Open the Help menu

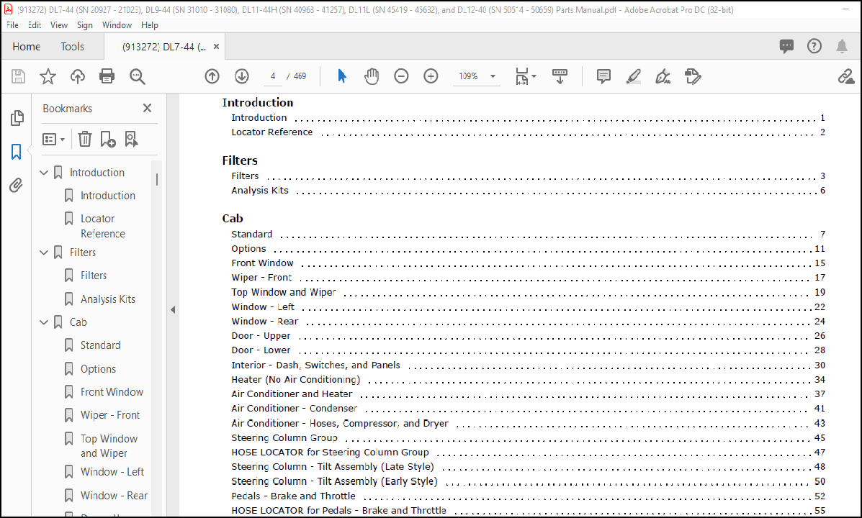tap(150, 25)
